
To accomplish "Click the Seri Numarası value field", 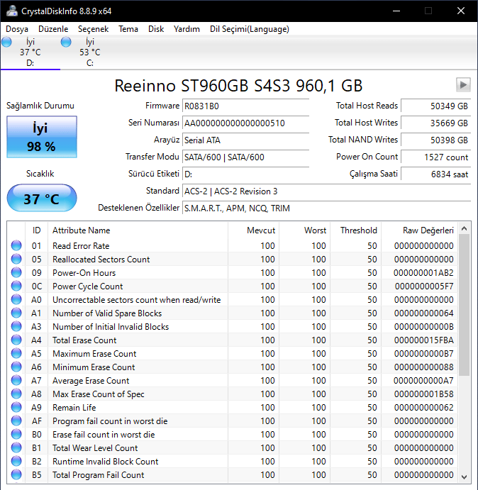I will point(245,123).
